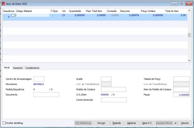This screenshot has height=128, width=194.
Task: Click the Código Material column header
Action: pos(33,11)
